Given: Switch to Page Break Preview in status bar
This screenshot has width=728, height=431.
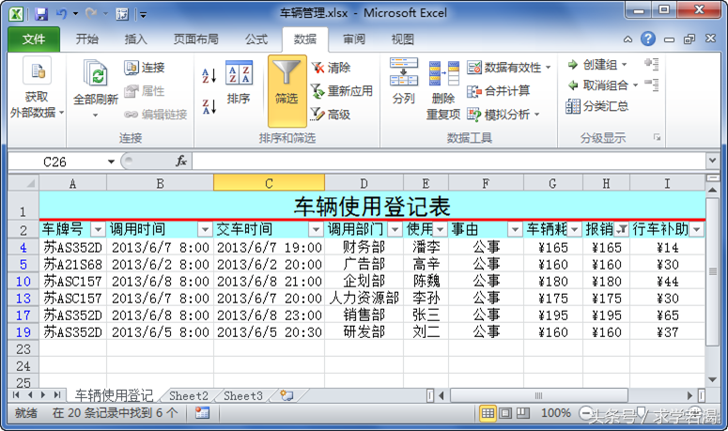Looking at the screenshot, I should [x=523, y=413].
